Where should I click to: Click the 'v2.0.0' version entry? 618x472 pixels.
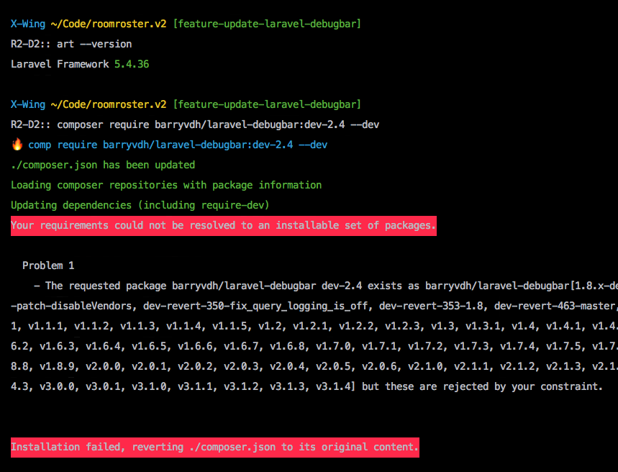(x=103, y=366)
